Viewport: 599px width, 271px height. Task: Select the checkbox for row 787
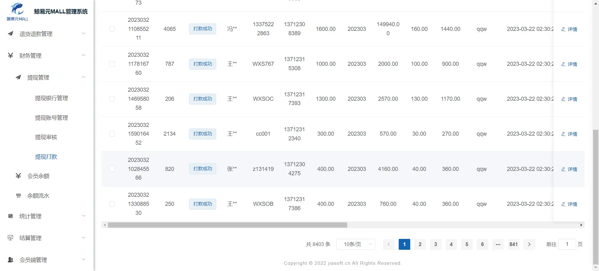[112, 64]
